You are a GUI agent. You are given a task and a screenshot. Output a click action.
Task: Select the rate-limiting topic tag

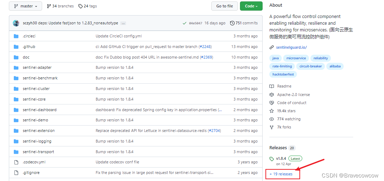282,66
